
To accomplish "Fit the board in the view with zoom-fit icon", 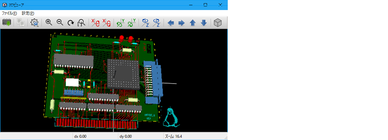I will [x=81, y=23].
